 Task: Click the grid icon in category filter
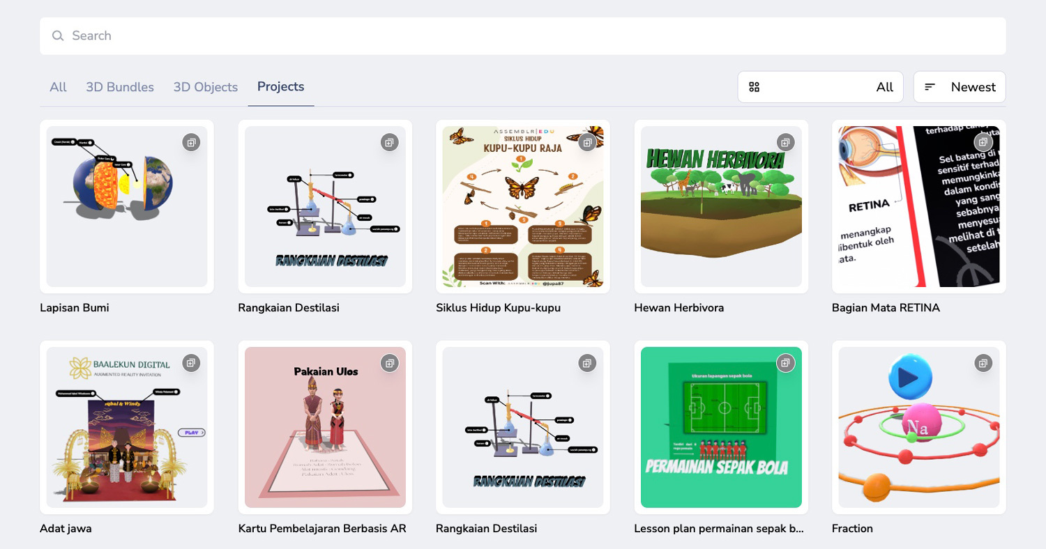[x=754, y=87]
